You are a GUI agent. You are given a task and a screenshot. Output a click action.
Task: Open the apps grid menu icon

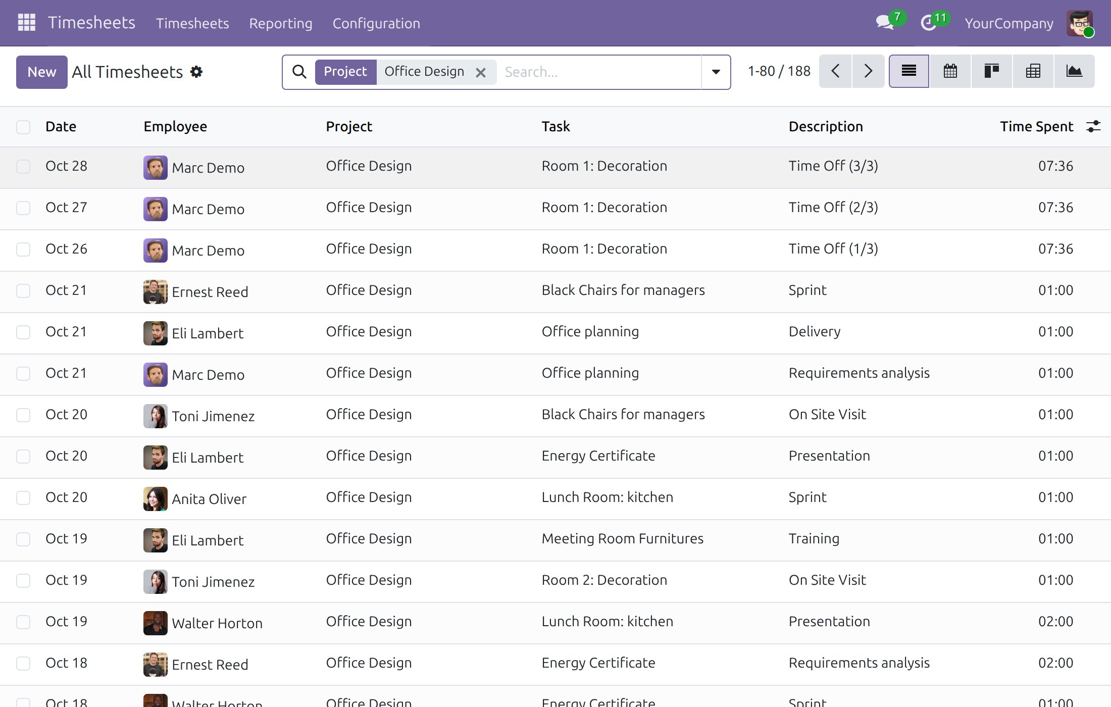pos(26,23)
